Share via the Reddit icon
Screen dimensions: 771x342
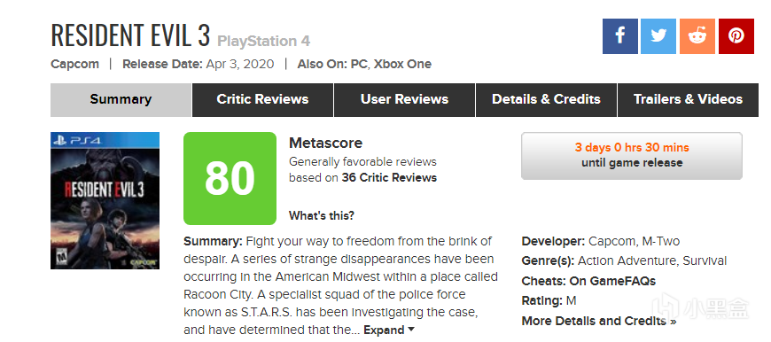[697, 36]
